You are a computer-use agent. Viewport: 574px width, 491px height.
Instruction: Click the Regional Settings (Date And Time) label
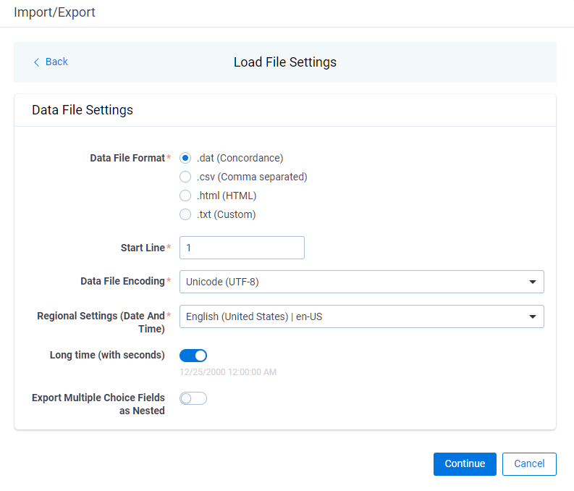(101, 322)
